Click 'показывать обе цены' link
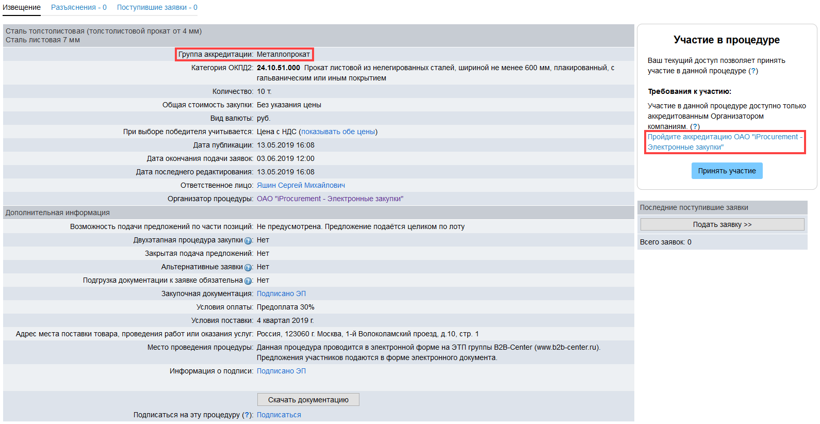820x424 pixels. click(x=338, y=132)
